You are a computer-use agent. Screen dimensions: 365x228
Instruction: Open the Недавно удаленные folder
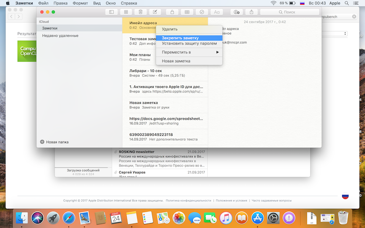tap(79, 35)
